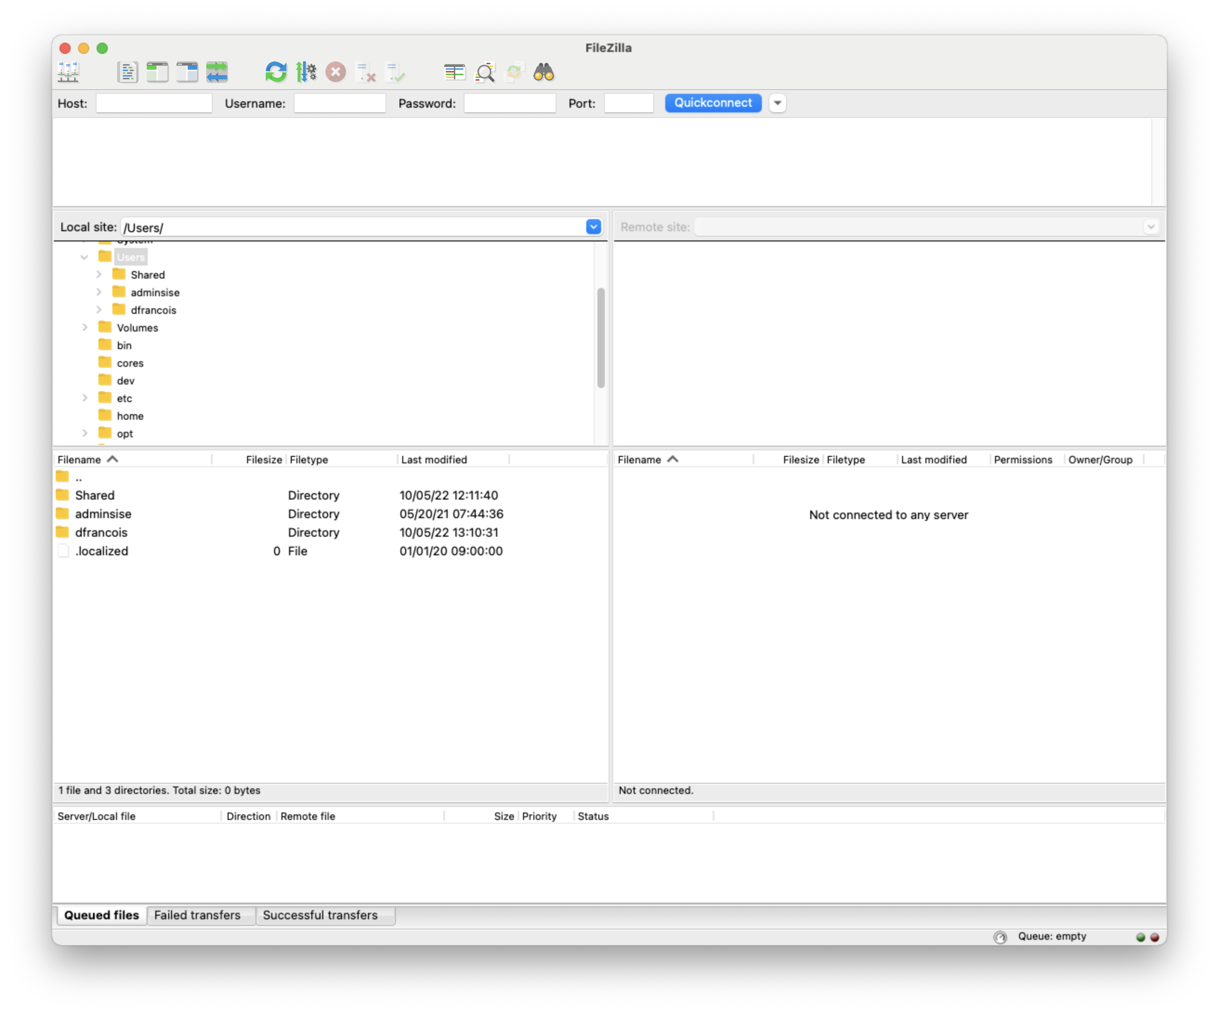Open the Remote site path dropdown

pyautogui.click(x=1151, y=227)
